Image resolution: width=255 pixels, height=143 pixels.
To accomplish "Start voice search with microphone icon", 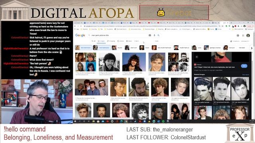I will [154, 35].
